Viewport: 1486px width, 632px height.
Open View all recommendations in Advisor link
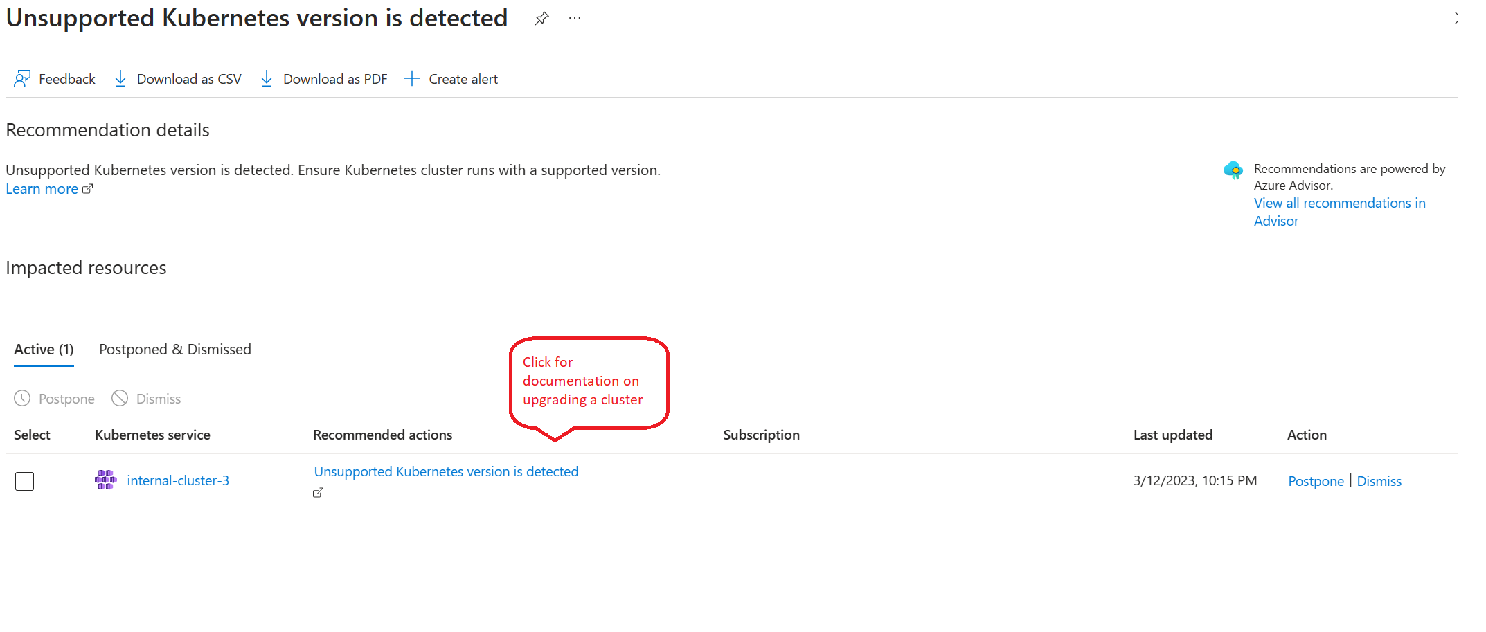tap(1339, 204)
